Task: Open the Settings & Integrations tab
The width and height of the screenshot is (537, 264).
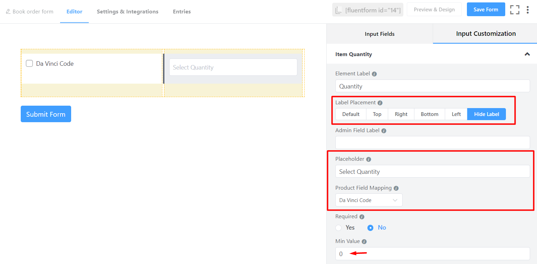Action: coord(127,12)
